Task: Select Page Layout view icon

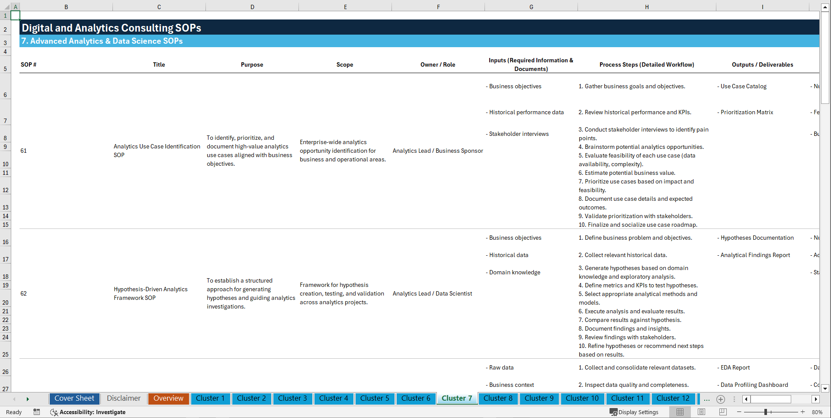Action: coord(701,412)
